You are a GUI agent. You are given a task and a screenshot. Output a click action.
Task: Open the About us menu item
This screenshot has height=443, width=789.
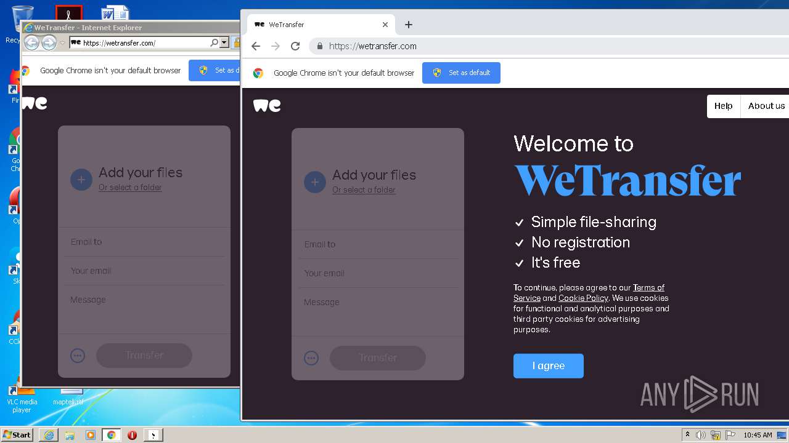[766, 106]
